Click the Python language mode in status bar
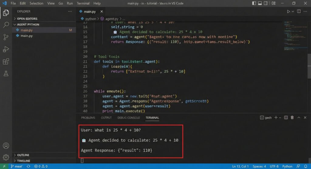Image resolution: width=311 pixels, height=169 pixels. [287, 166]
